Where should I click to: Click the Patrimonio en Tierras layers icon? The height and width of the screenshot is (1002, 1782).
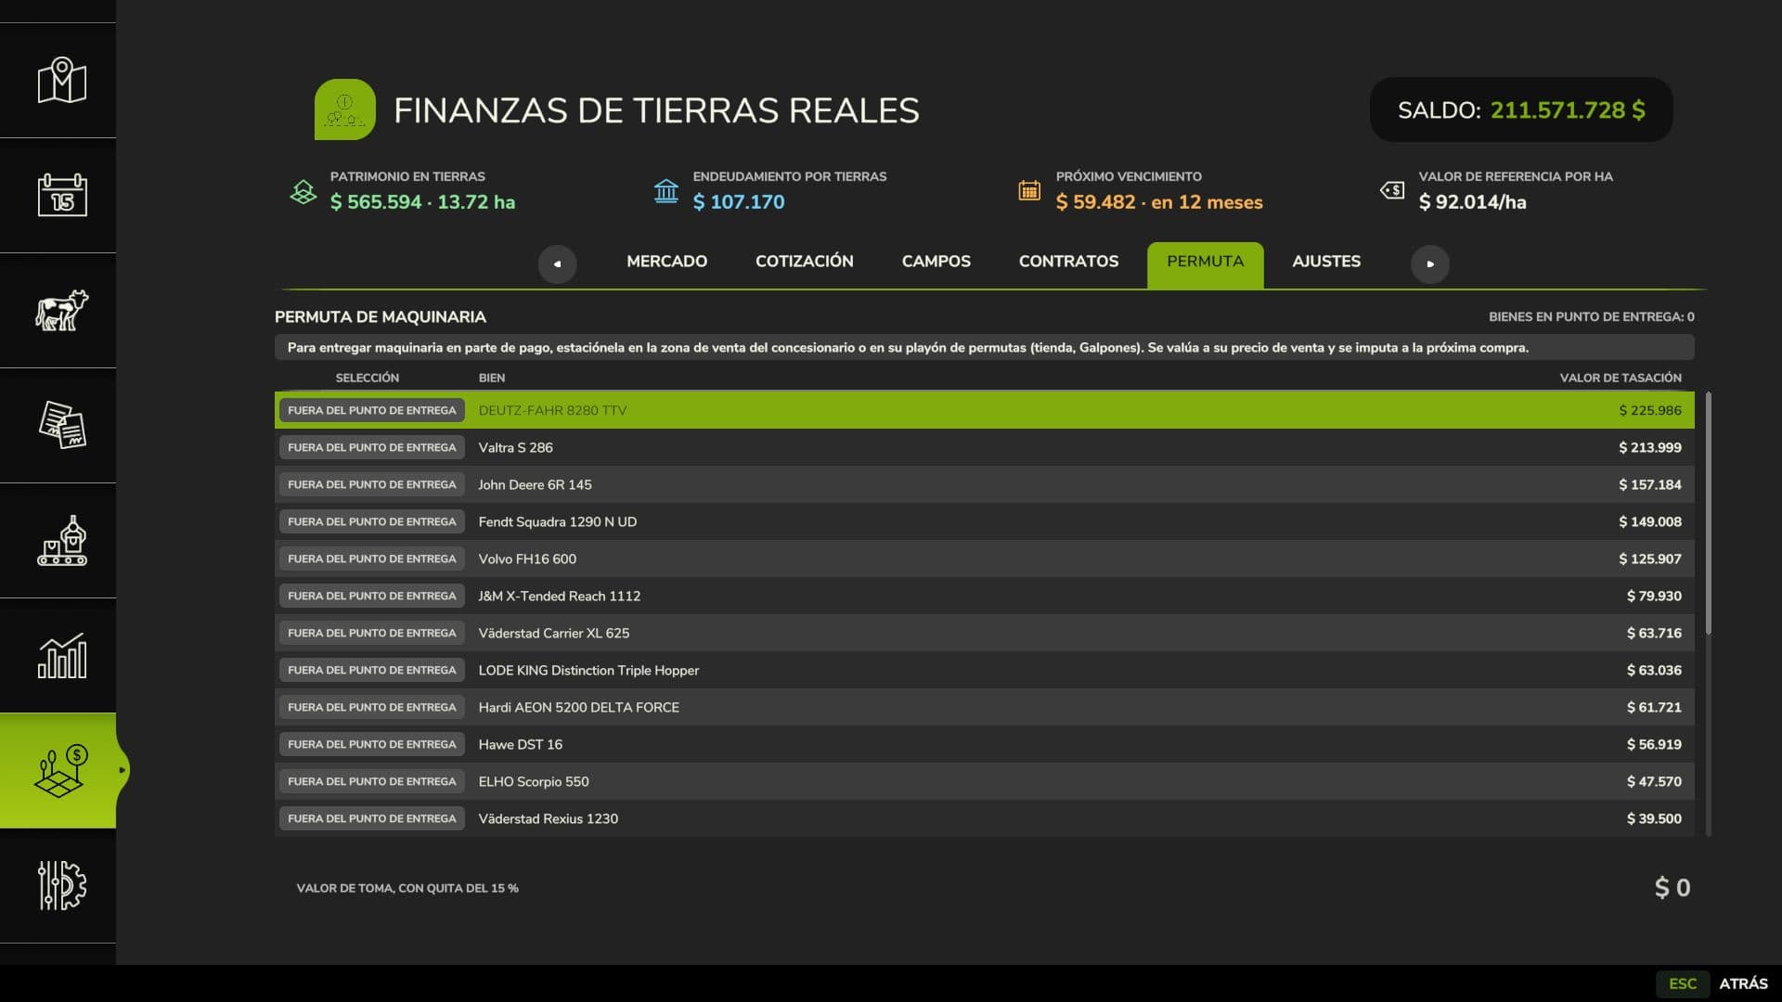(303, 192)
